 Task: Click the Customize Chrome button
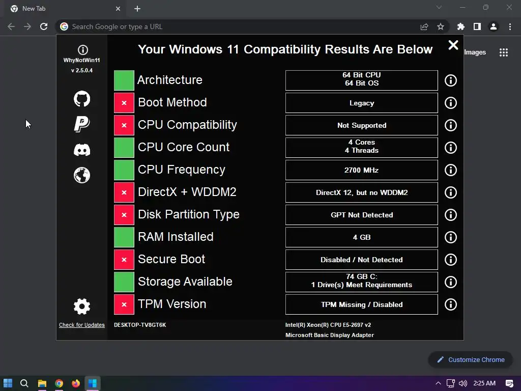click(x=471, y=360)
